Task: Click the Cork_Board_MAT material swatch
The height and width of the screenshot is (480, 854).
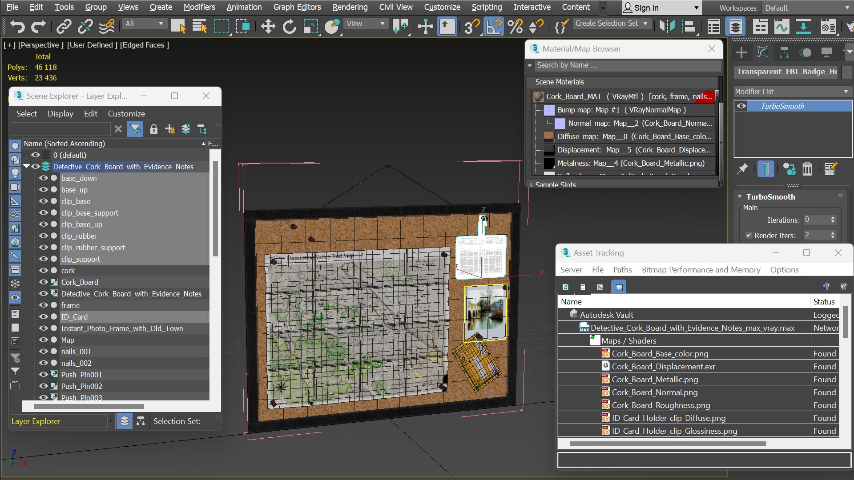Action: pos(538,96)
